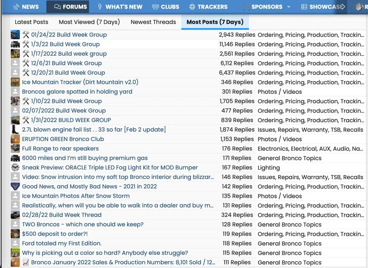
Task: Click default avatar beside 12/6/21 Build Week Group
Action: click(x=15, y=63)
